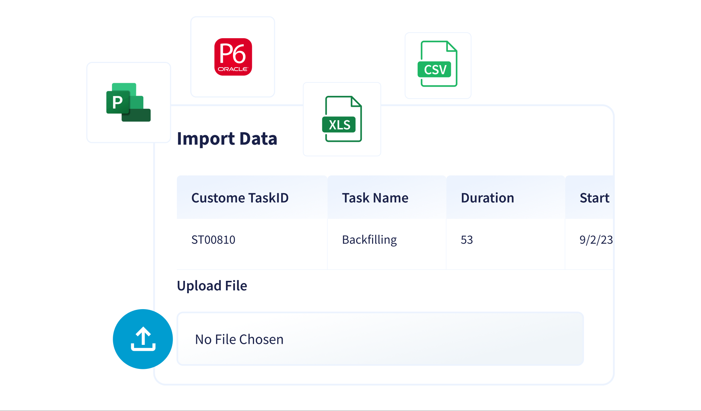Viewport: 701px width, 411px height.
Task: Click the Oracle P6 icon
Action: [x=233, y=57]
